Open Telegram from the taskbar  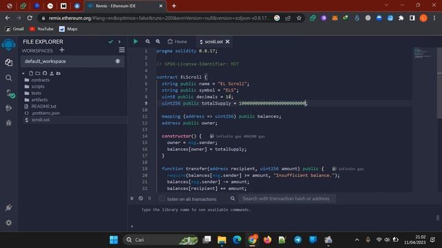click(298, 240)
